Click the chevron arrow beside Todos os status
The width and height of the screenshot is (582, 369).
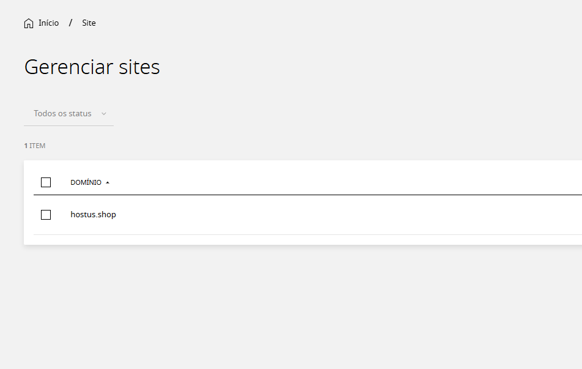(104, 114)
